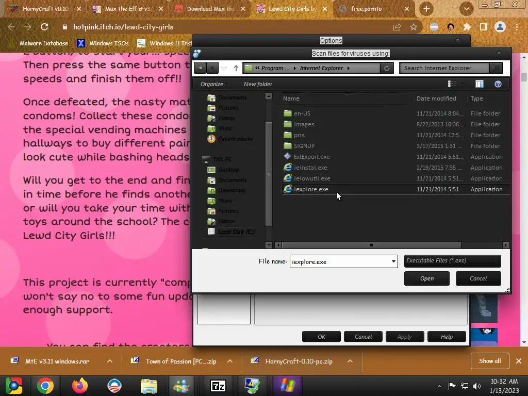Viewport: 528px width, 396px height.
Task: Select Local Disk (C:) in navigation pane
Action: (232, 232)
